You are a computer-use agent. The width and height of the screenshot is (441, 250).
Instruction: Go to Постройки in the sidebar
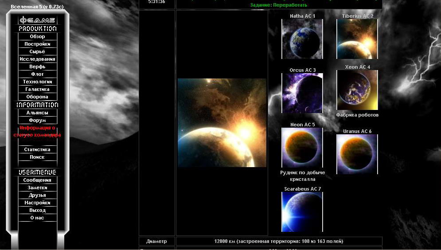click(x=37, y=44)
